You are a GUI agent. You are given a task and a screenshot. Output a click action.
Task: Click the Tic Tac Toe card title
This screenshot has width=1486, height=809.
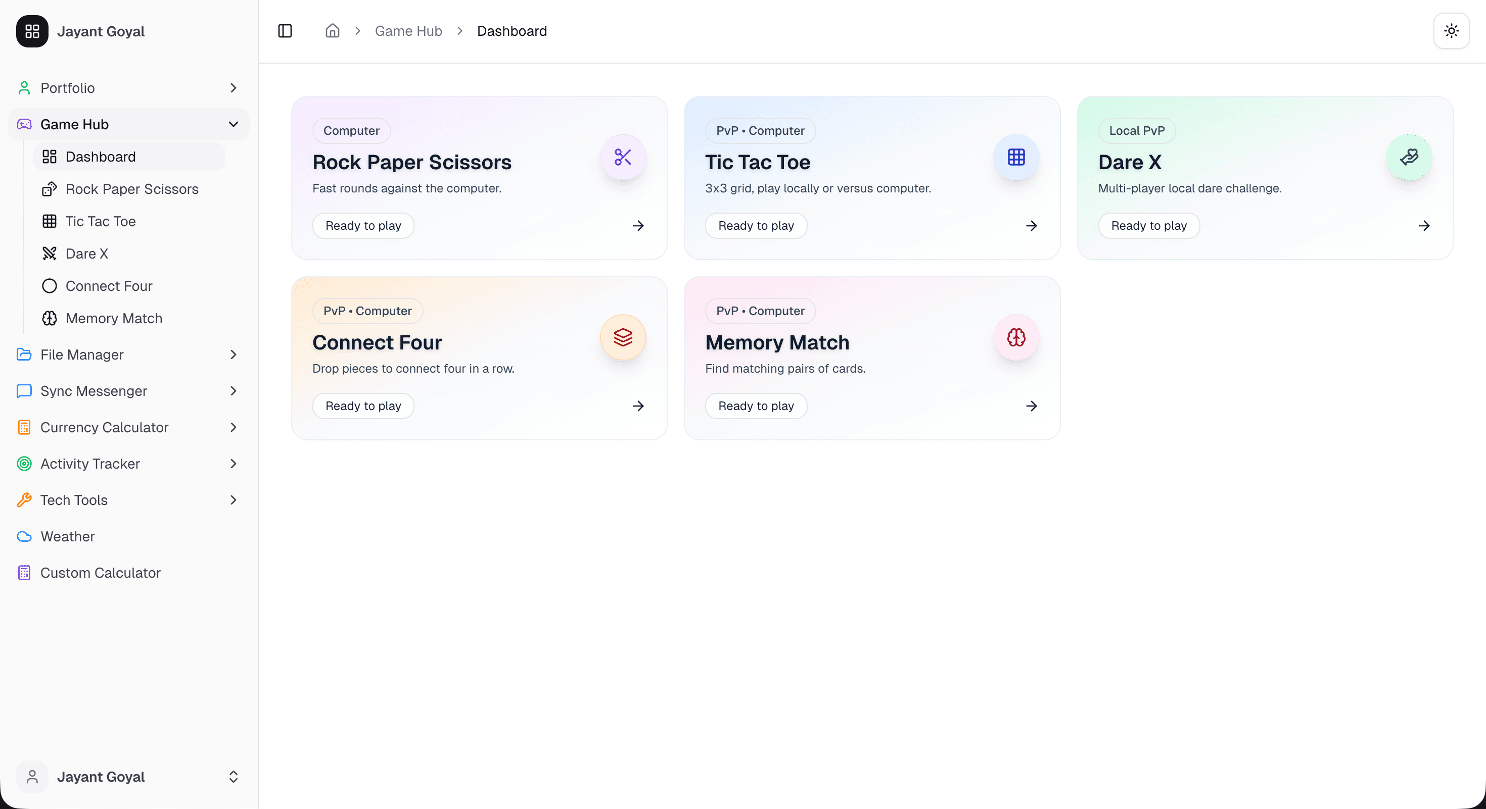(758, 163)
